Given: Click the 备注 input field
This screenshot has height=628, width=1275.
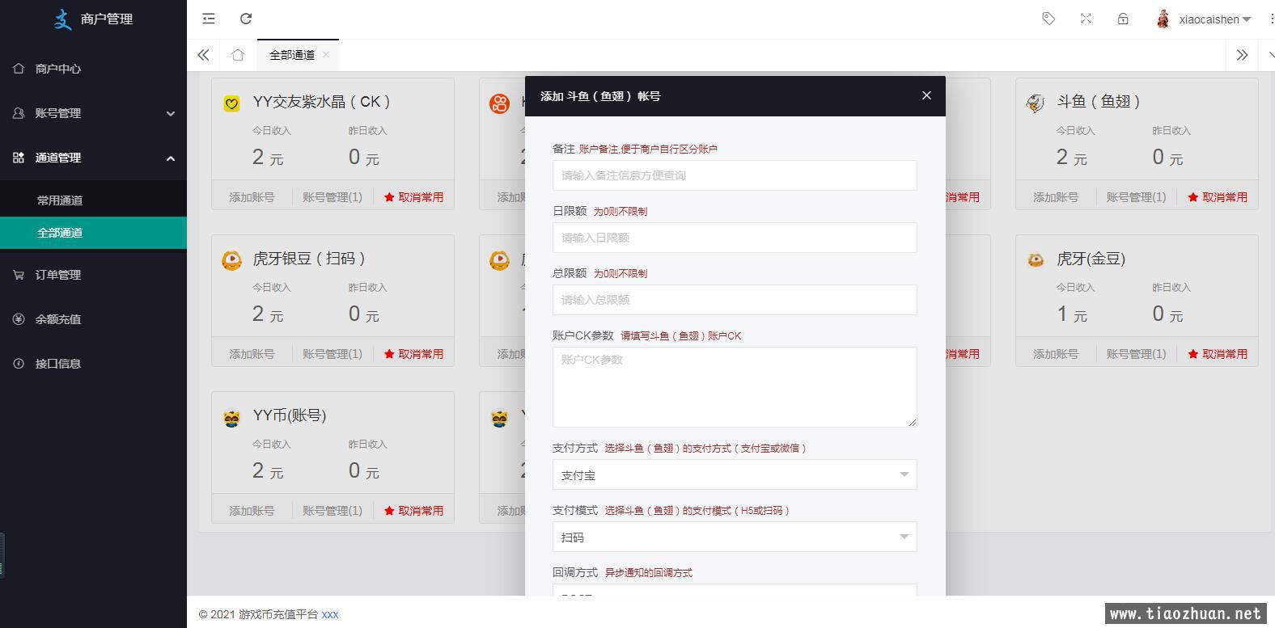Looking at the screenshot, I should point(734,175).
